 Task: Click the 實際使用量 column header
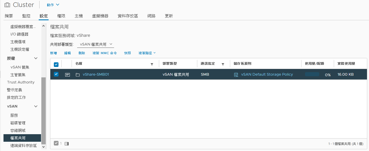(346, 63)
